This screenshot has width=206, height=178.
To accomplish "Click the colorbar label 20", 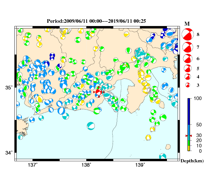I will coord(199,141).
